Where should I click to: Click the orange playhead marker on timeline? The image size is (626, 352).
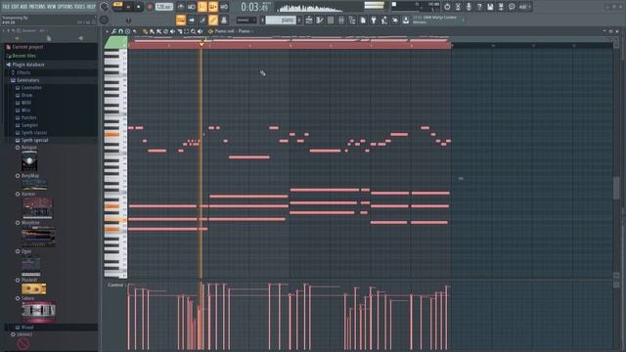coord(201,44)
